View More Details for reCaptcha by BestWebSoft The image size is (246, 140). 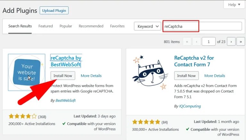[x=91, y=76]
